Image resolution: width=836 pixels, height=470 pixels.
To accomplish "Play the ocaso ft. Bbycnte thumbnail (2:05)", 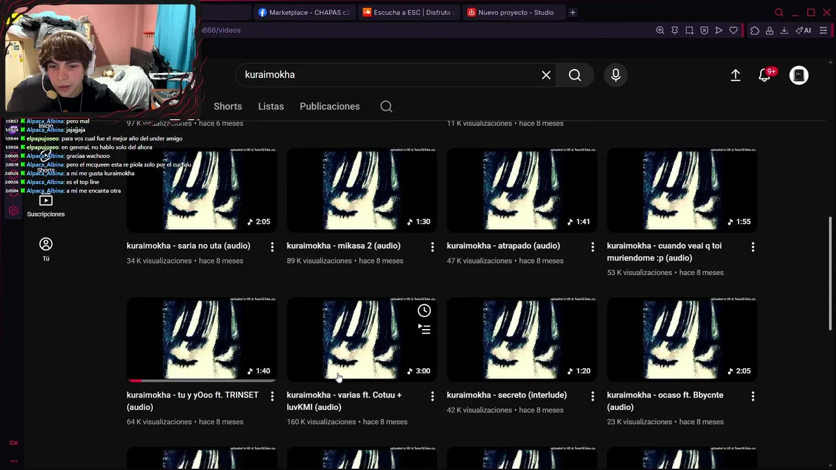I will pos(682,339).
